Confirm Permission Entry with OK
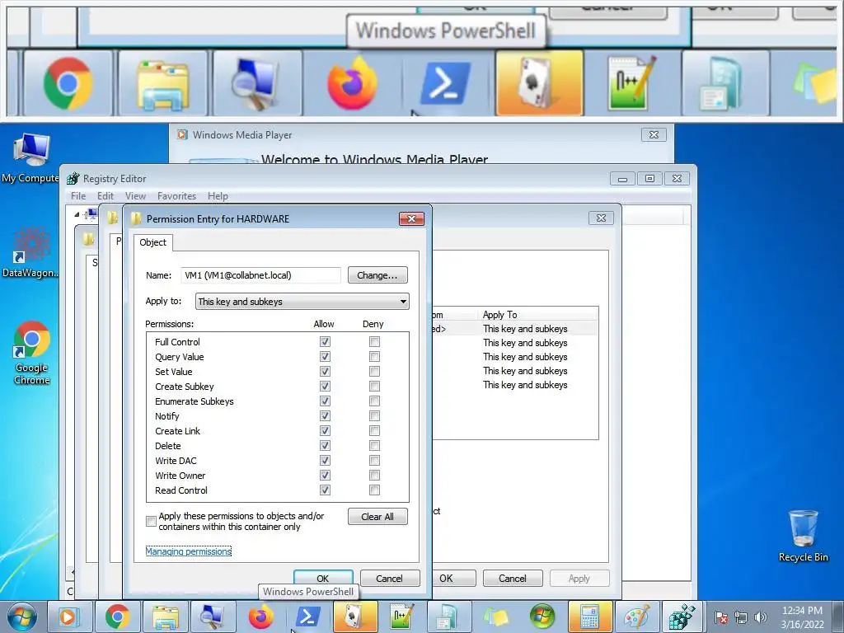This screenshot has height=633, width=844. point(323,579)
